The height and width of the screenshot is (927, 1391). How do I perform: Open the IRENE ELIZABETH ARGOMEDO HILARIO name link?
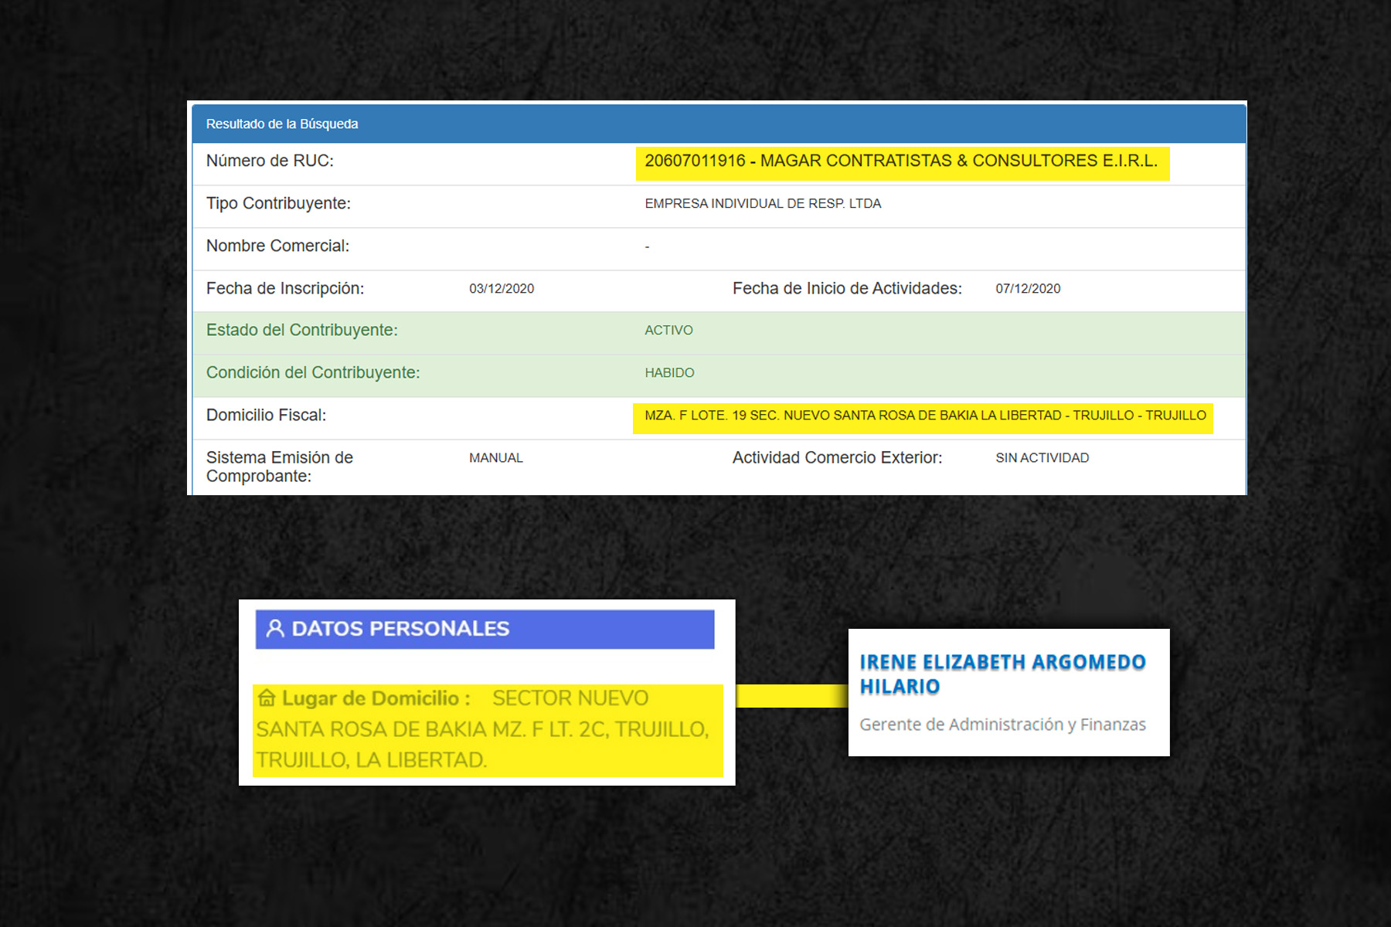(x=1002, y=674)
